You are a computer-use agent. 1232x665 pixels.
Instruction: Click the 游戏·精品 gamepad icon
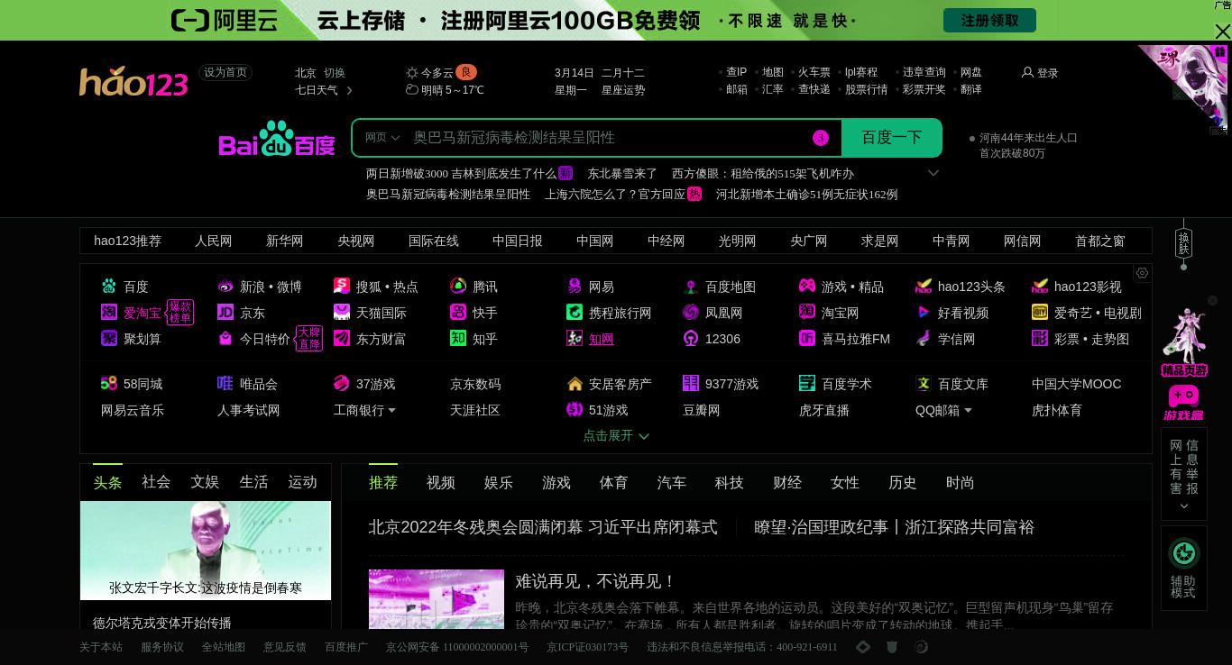(807, 287)
